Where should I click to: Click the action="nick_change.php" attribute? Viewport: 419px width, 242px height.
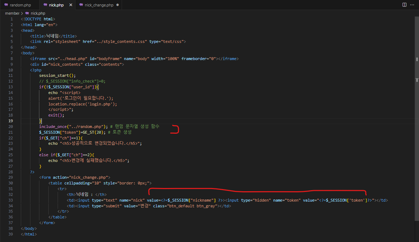80,177
